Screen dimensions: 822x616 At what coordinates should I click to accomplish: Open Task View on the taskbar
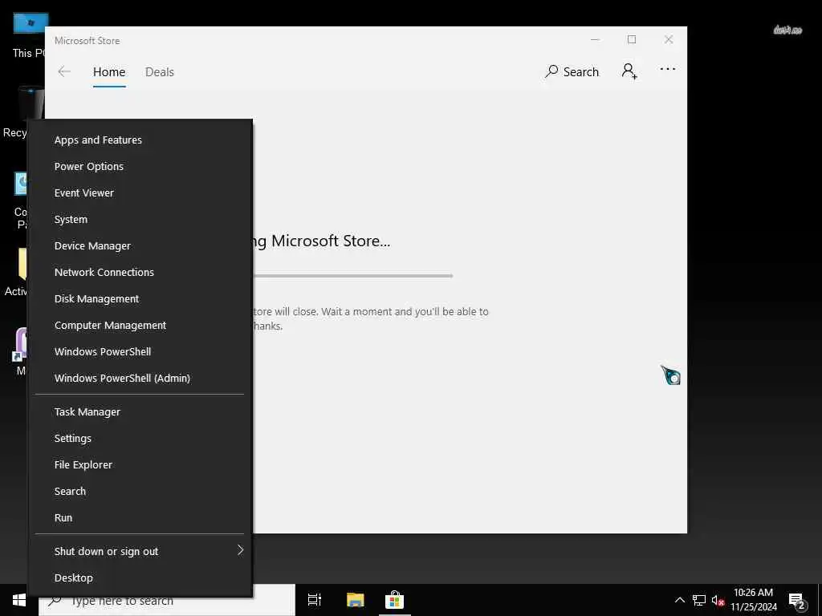315,600
